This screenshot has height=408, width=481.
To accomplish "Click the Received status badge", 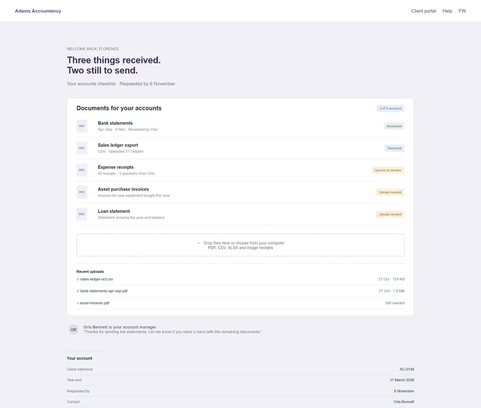I will [394, 148].
